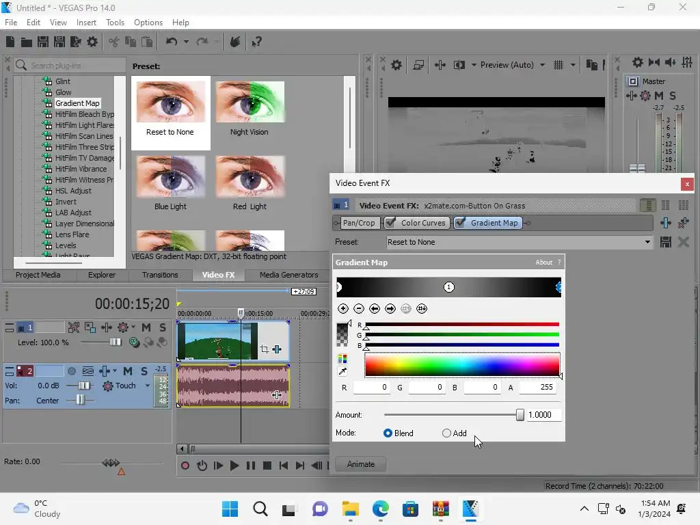Select the Add mode radio button

(446, 433)
